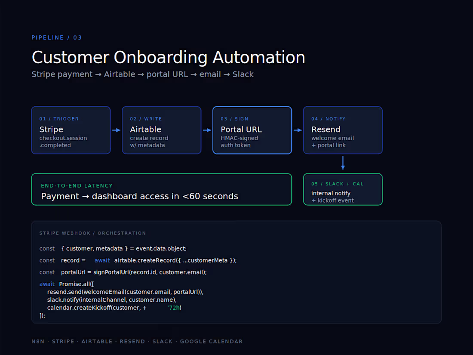This screenshot has width=473, height=355.
Task: Click the "await Promise.all([" code line
Action: (x=66, y=284)
